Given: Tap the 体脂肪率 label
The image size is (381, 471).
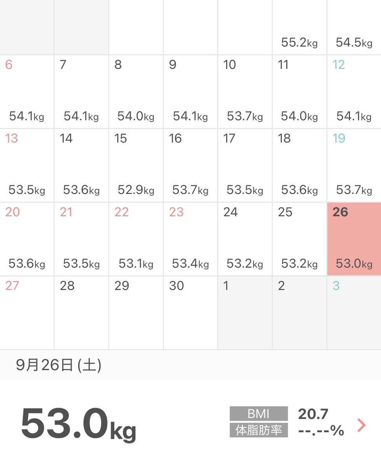Looking at the screenshot, I should [x=259, y=430].
